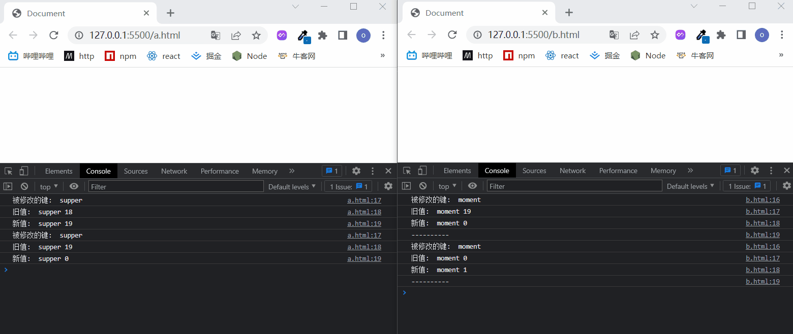The height and width of the screenshot is (334, 793).
Task: Click the 1 Issue button in right console
Action: tap(747, 186)
